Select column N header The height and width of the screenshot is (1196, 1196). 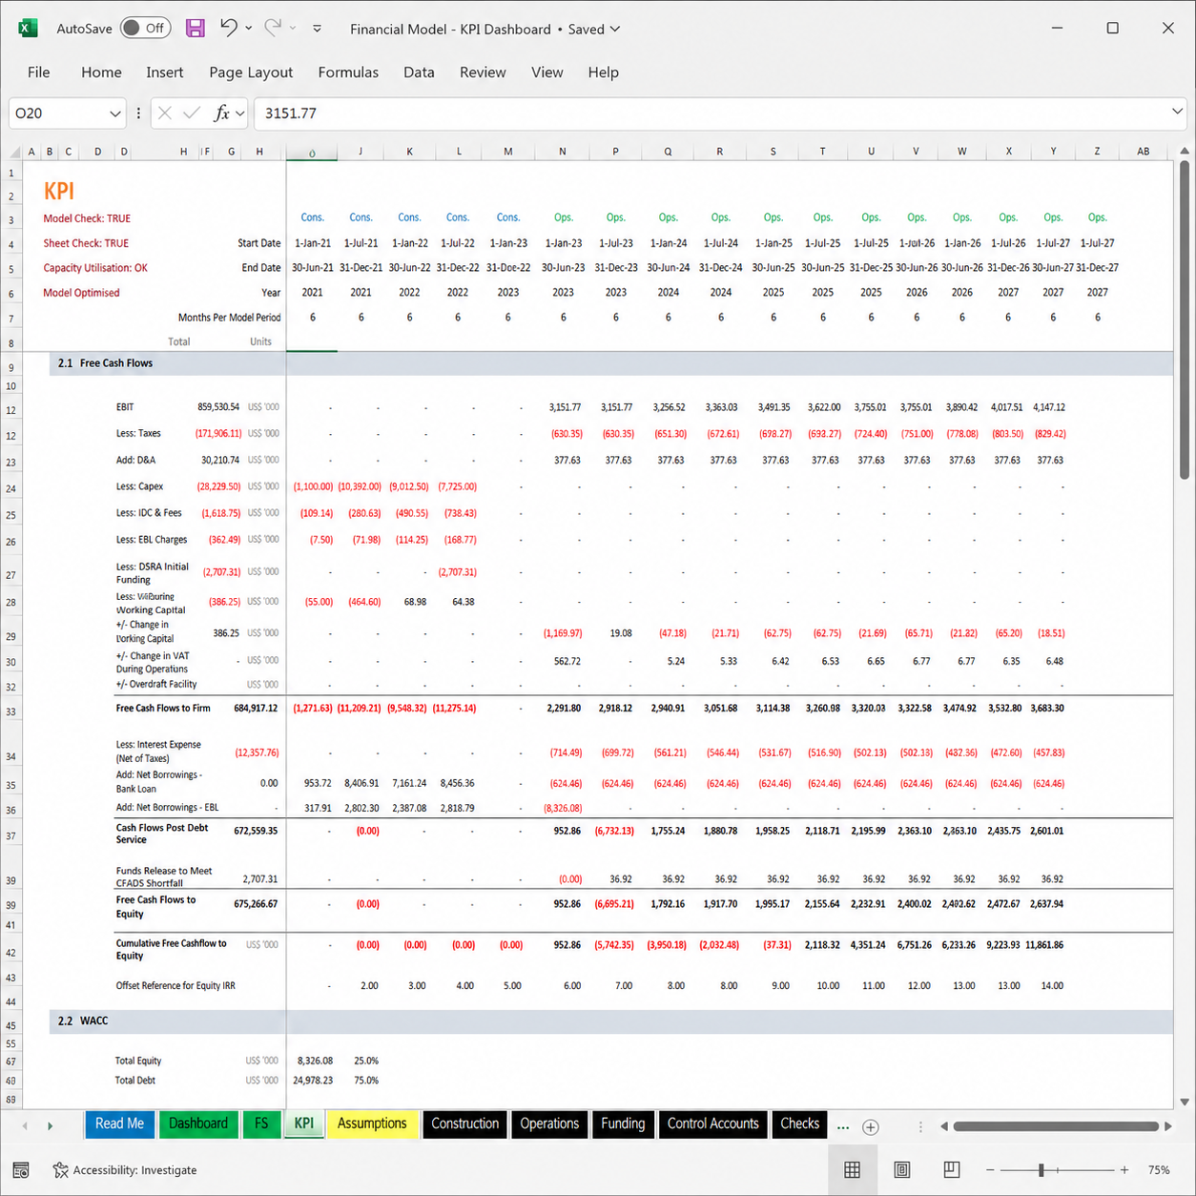click(562, 152)
